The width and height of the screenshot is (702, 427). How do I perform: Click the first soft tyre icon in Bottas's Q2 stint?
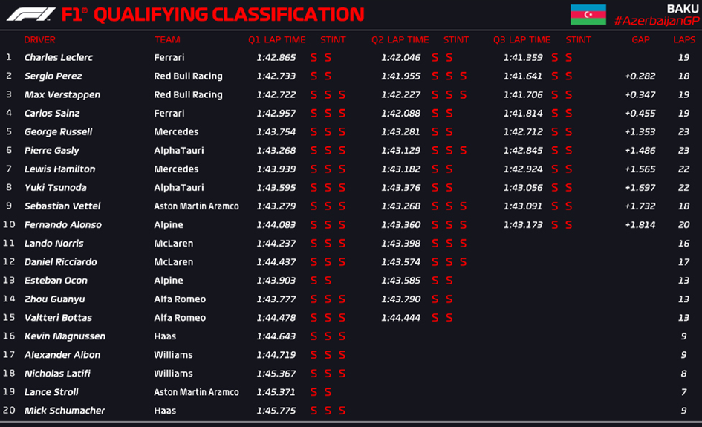point(435,318)
